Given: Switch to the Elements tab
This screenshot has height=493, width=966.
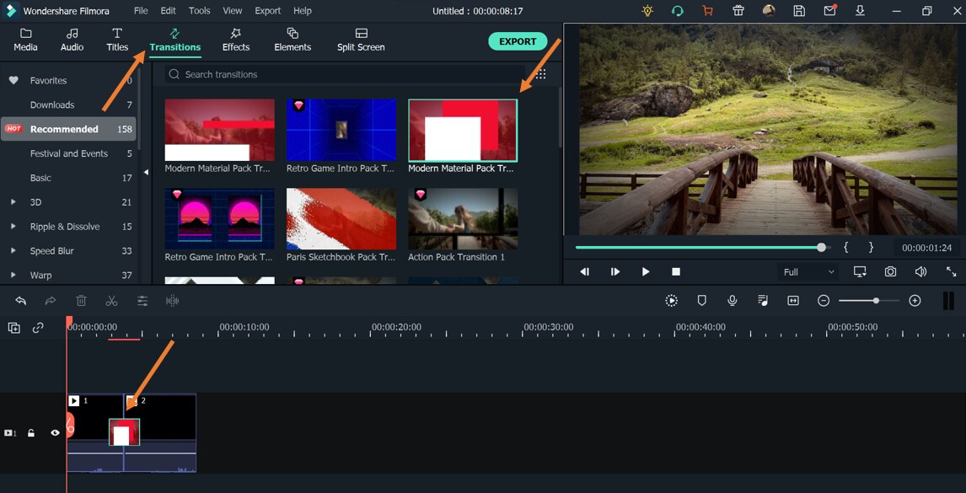Looking at the screenshot, I should (292, 40).
